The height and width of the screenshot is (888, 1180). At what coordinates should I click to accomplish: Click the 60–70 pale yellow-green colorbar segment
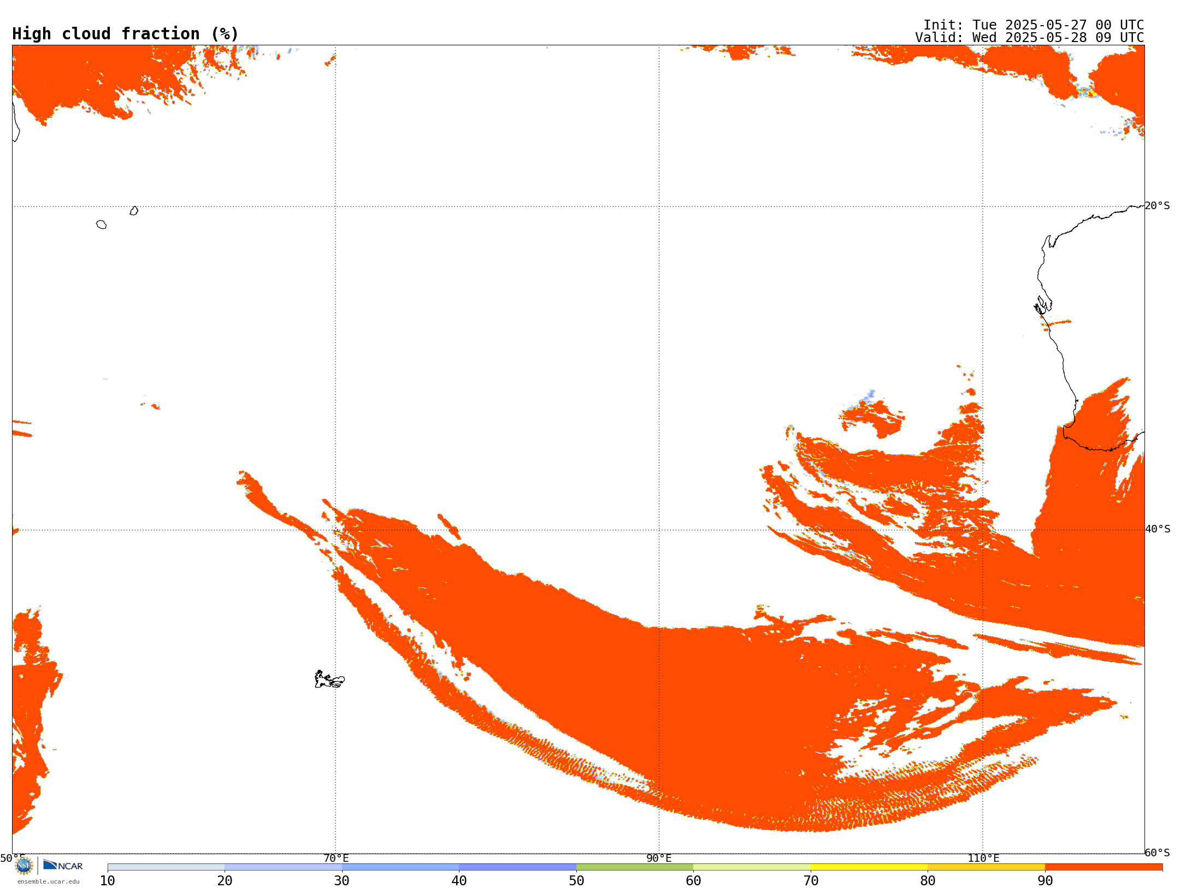pyautogui.click(x=752, y=867)
